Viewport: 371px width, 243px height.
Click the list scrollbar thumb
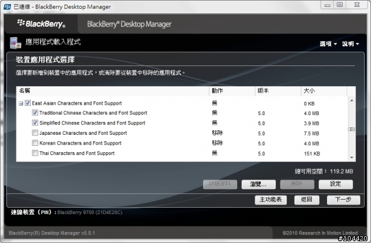(352, 129)
